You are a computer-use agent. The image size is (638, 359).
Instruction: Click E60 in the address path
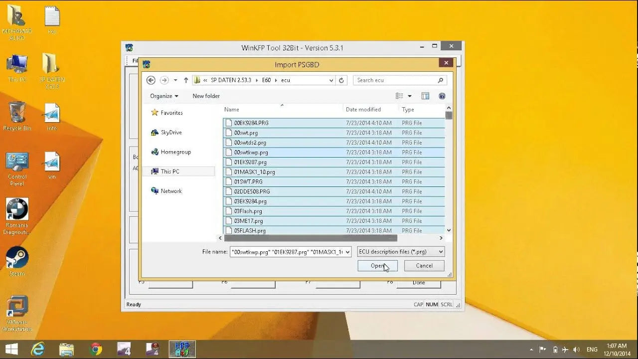(266, 80)
